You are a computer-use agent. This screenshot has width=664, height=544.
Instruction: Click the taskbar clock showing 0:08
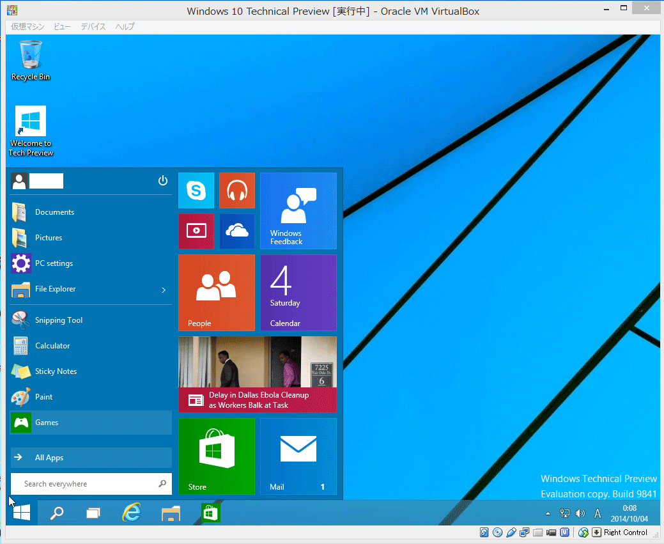tap(629, 513)
